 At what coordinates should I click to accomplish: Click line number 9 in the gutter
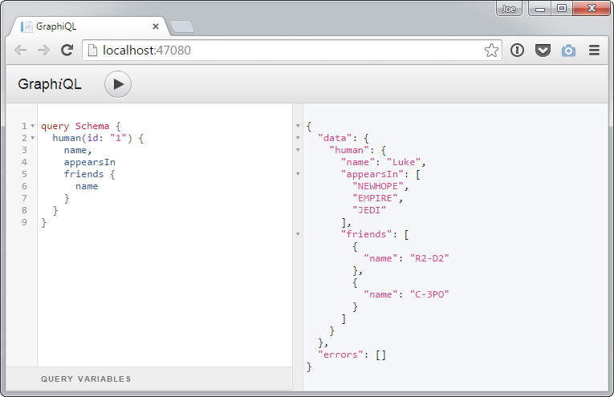24,222
